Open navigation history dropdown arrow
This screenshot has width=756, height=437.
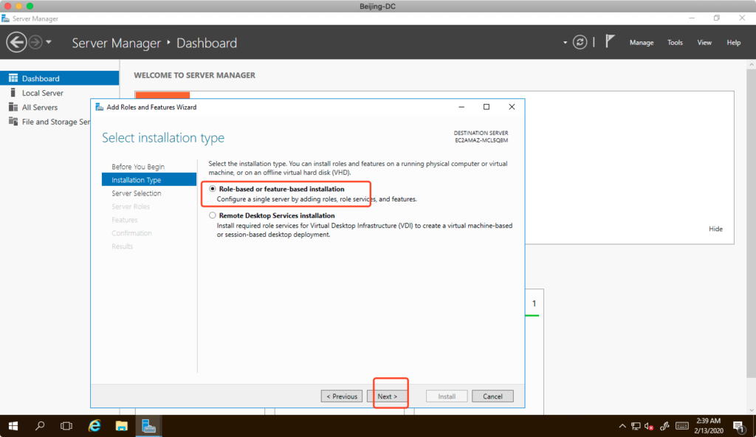click(49, 42)
